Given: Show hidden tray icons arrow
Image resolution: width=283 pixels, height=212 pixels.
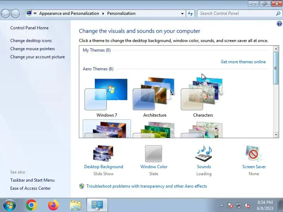Looking at the screenshot, I should (222, 205).
